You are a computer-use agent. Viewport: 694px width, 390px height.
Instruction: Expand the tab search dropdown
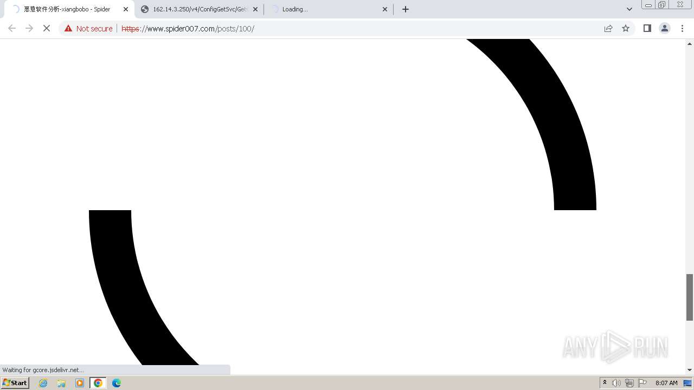point(629,9)
